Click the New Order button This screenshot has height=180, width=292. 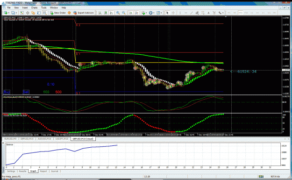58,13
